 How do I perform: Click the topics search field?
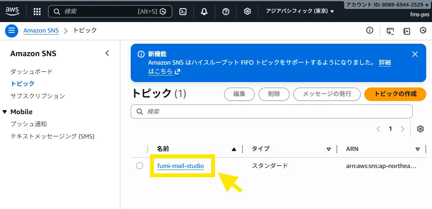click(x=271, y=111)
